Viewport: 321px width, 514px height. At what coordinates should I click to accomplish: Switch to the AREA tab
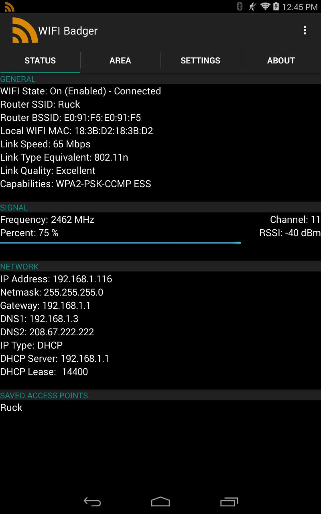pos(120,61)
